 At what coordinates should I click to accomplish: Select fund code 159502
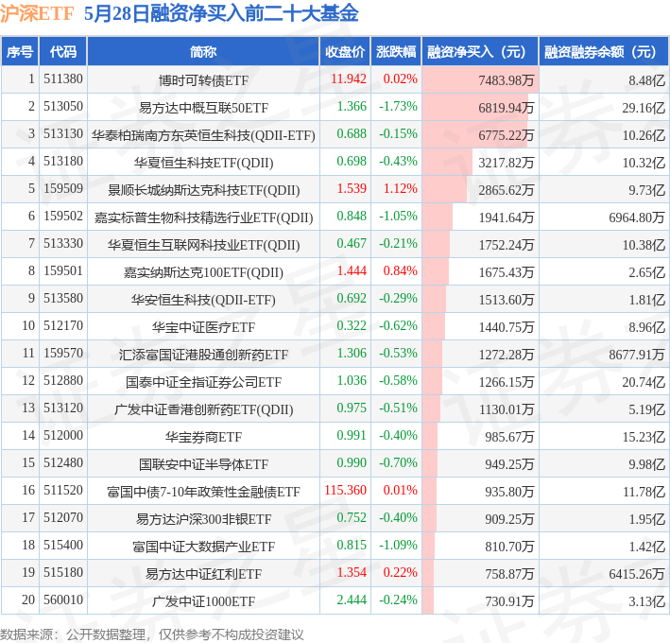[63, 216]
